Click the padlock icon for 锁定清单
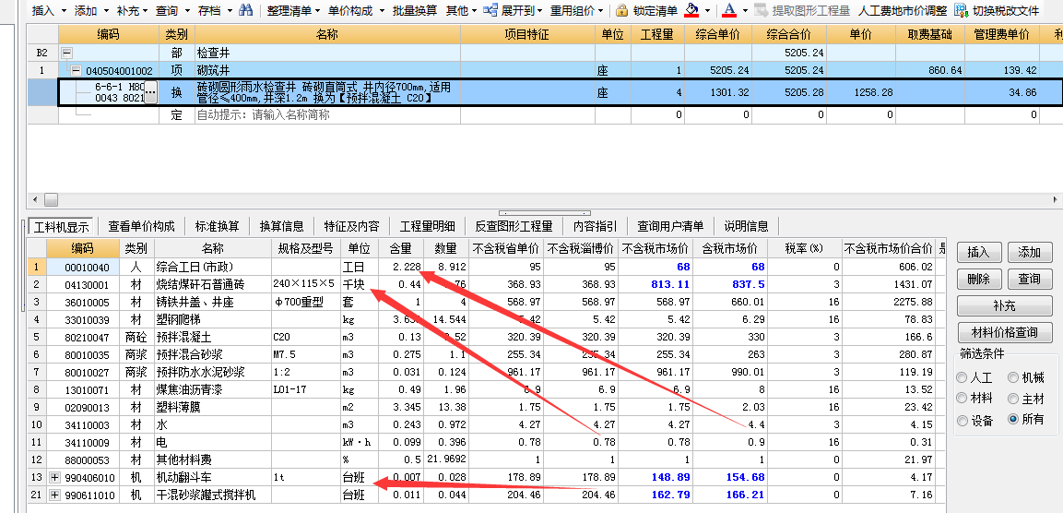Image resolution: width=1063 pixels, height=513 pixels. pos(621,10)
